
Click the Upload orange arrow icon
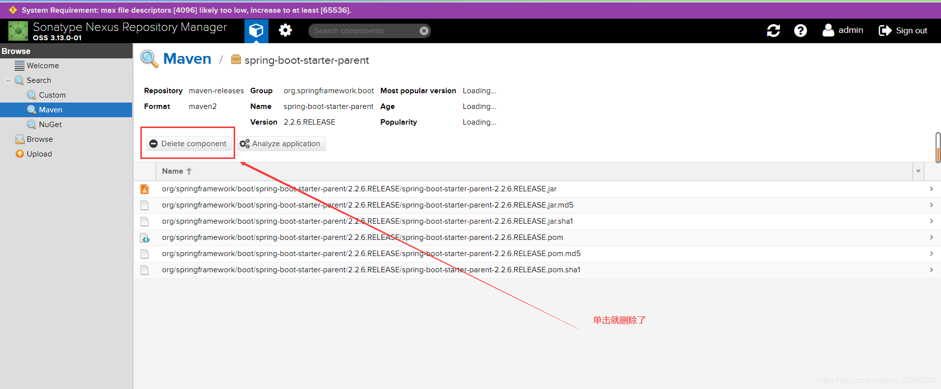tap(20, 154)
